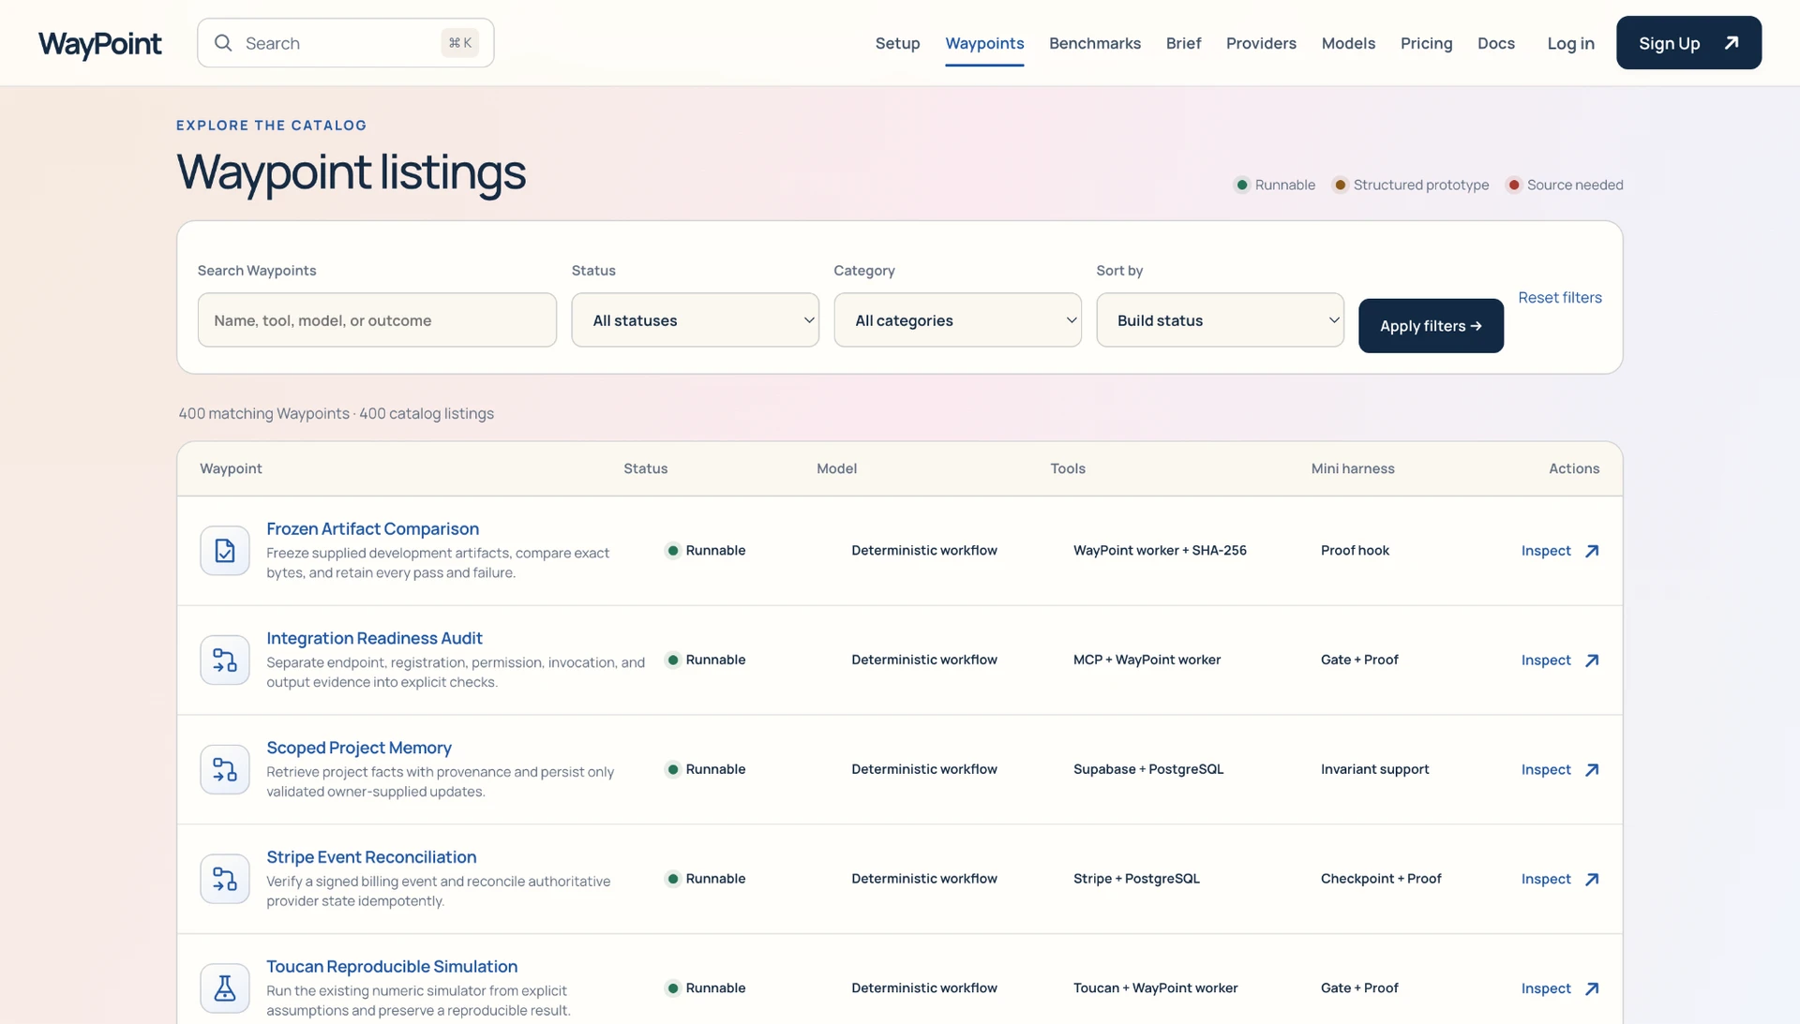Open Scoped Project Memory title link

tap(359, 749)
